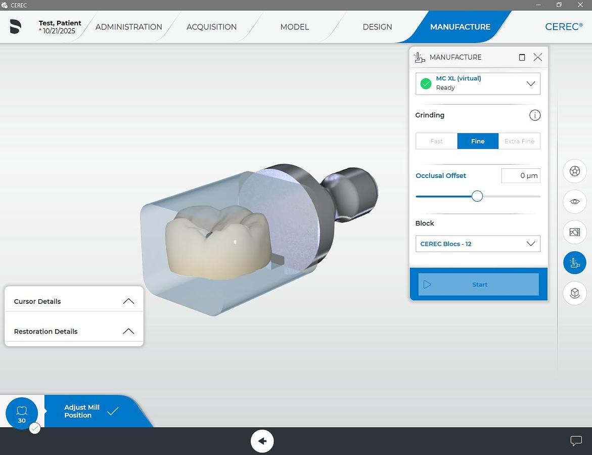Image resolution: width=592 pixels, height=455 pixels.
Task: Click the 3D cube side icon
Action: (x=574, y=293)
